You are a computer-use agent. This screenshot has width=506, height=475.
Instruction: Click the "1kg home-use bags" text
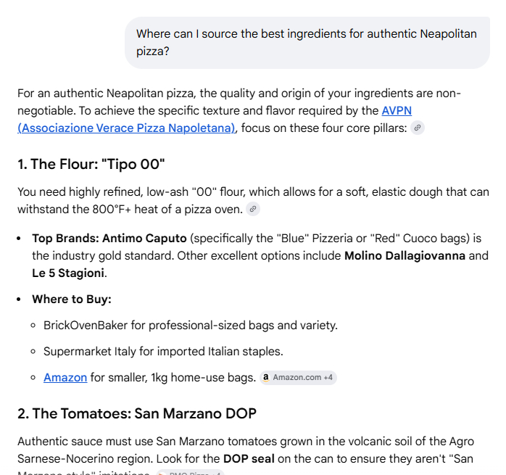tap(202, 378)
